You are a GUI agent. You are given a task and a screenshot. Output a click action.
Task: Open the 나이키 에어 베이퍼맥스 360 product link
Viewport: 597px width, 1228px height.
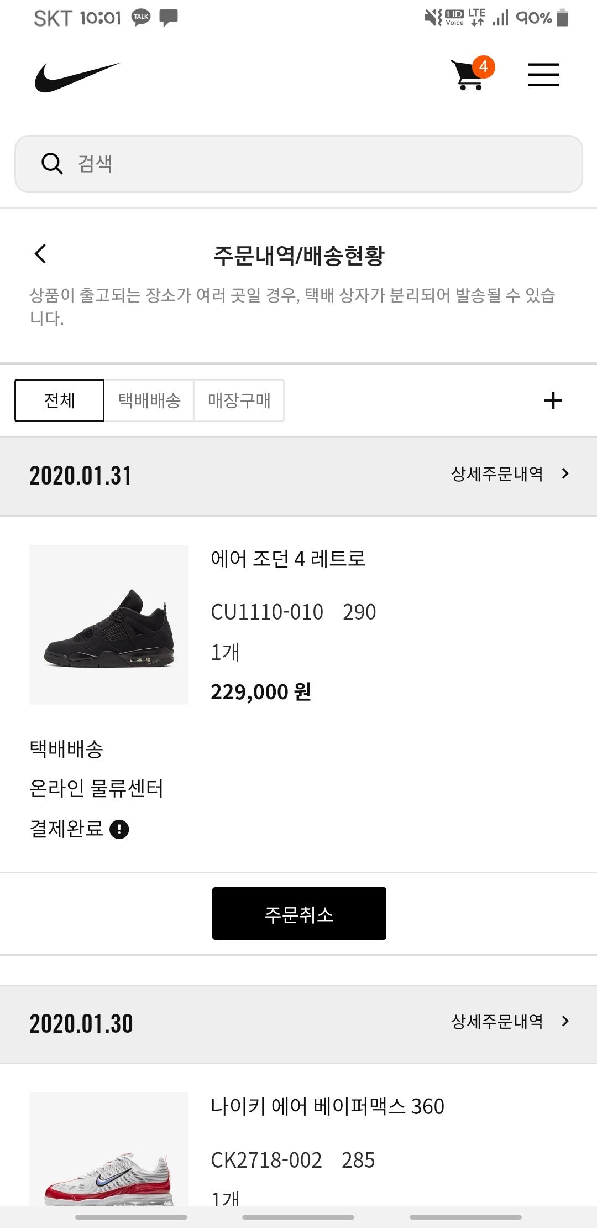pos(327,1106)
